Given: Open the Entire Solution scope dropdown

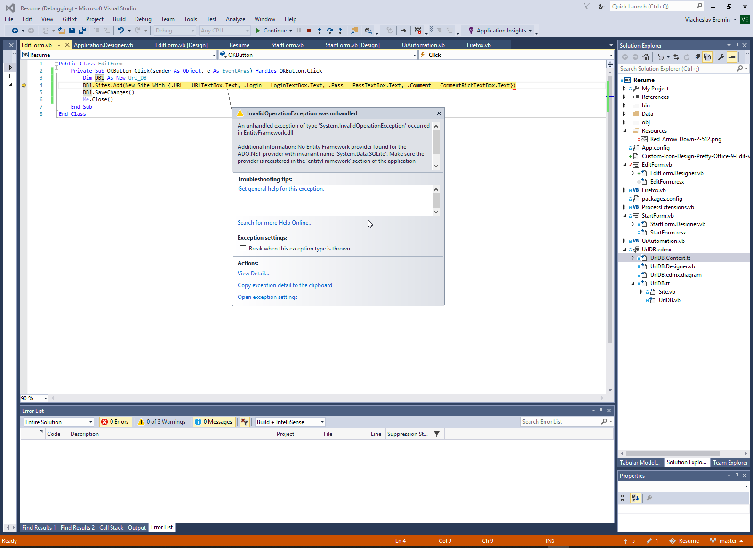Looking at the screenshot, I should pos(59,422).
